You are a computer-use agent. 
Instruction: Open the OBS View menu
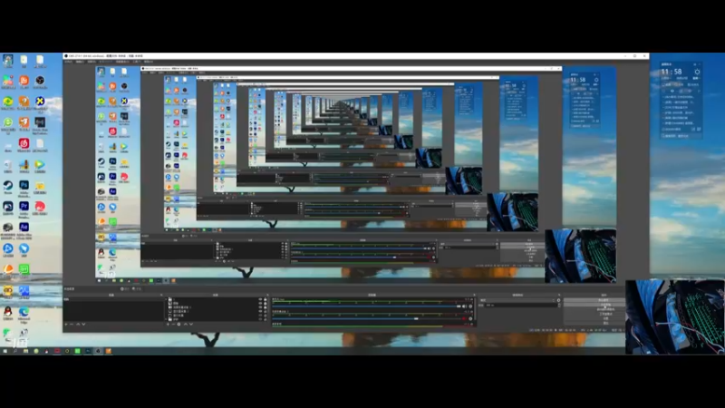point(92,62)
